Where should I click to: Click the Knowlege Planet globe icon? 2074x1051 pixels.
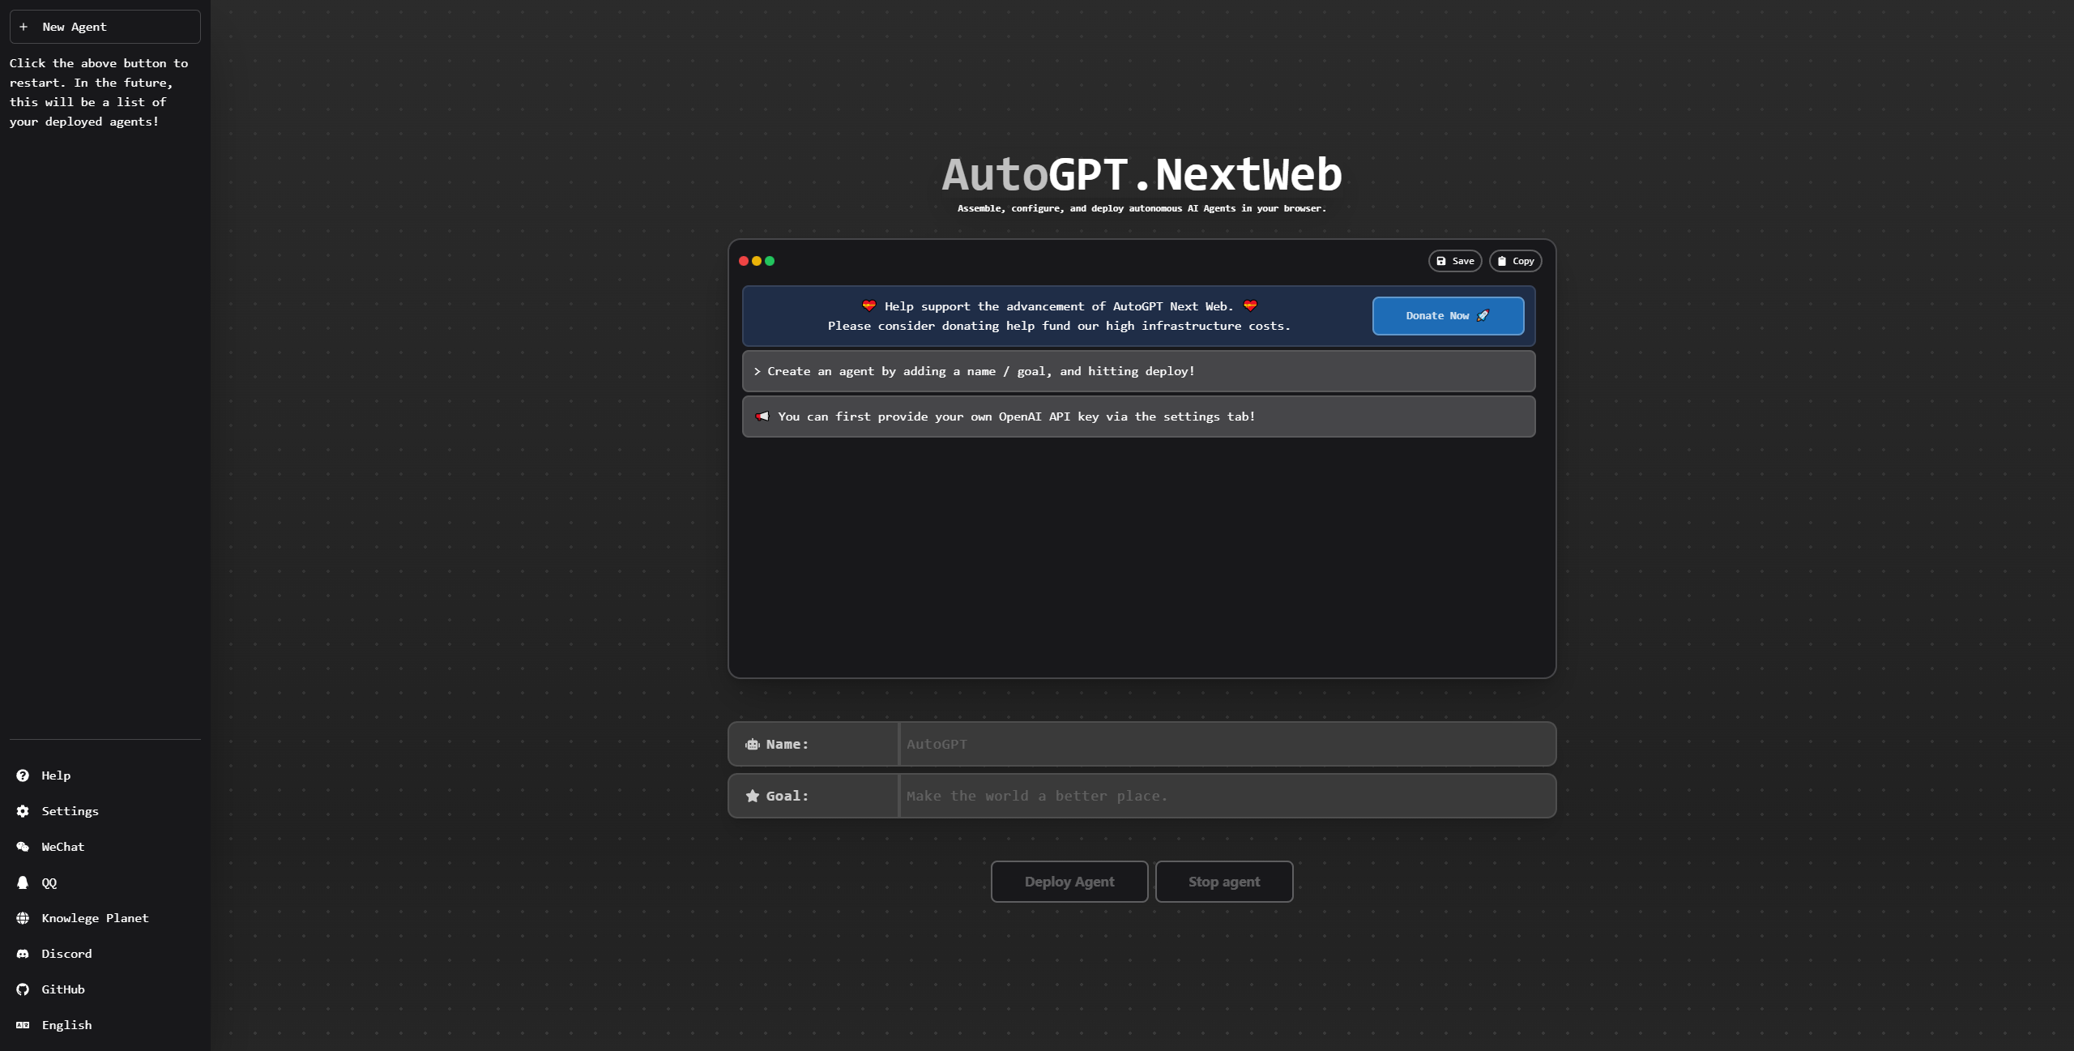(x=23, y=918)
